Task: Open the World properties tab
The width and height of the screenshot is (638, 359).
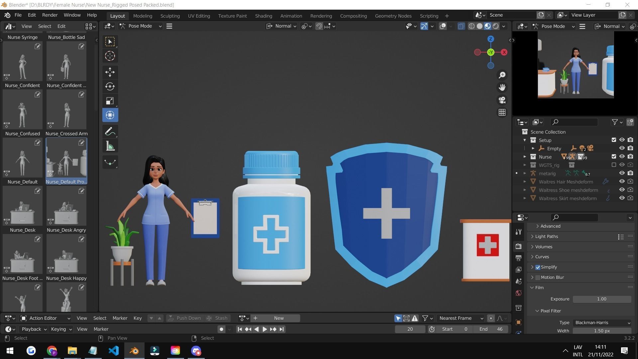Action: click(x=518, y=293)
